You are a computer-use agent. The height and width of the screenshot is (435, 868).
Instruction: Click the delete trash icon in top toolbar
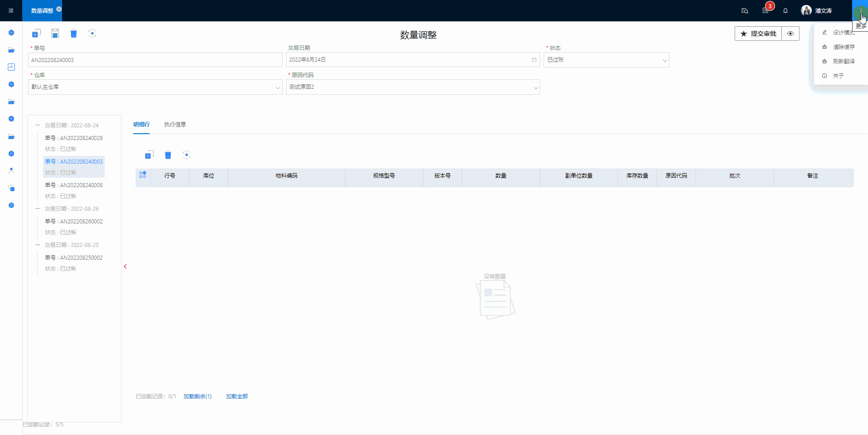pos(73,34)
